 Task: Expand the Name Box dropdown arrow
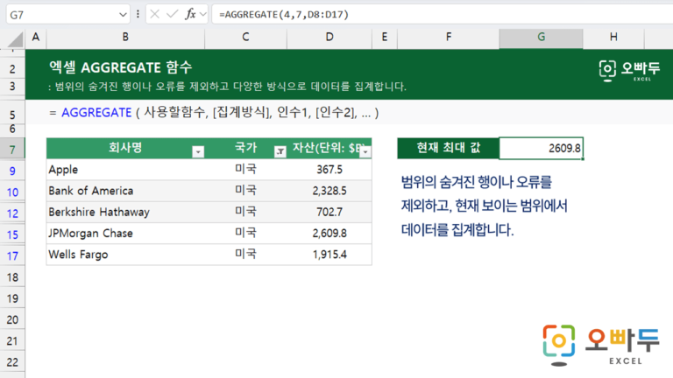point(123,15)
